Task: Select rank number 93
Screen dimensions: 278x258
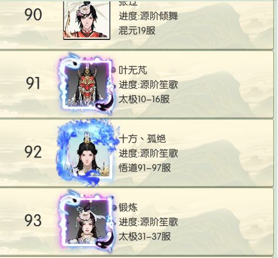Action: (33, 221)
